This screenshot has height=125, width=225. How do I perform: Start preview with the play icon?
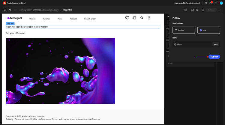[x=197, y=10]
